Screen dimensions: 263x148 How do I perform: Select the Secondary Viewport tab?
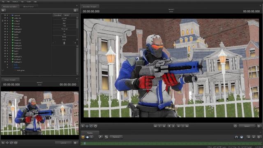click(90, 7)
